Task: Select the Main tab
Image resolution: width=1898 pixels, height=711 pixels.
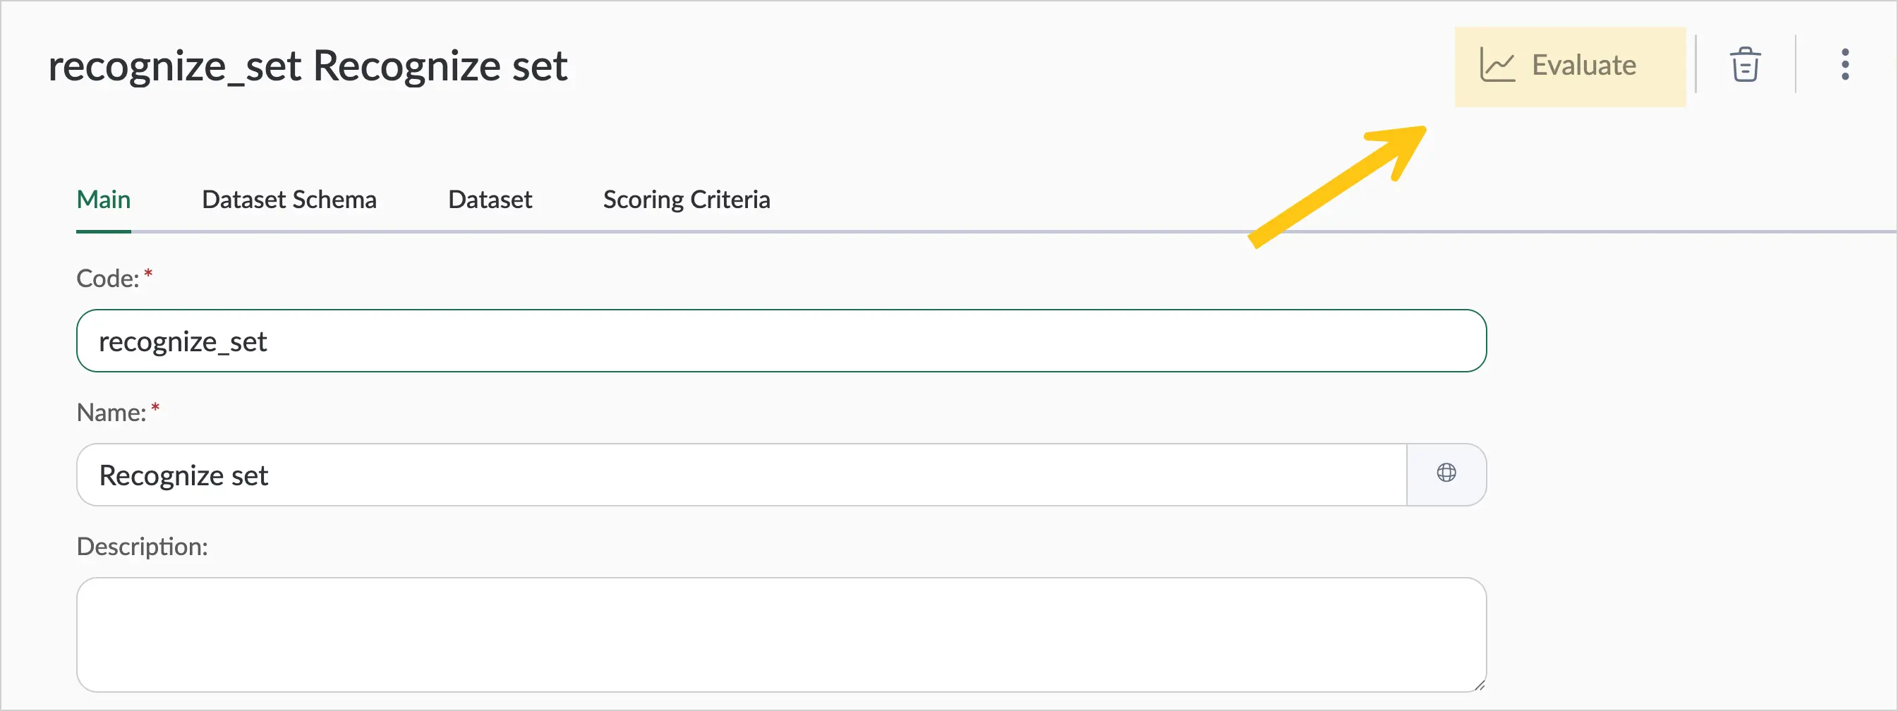Action: tap(103, 200)
